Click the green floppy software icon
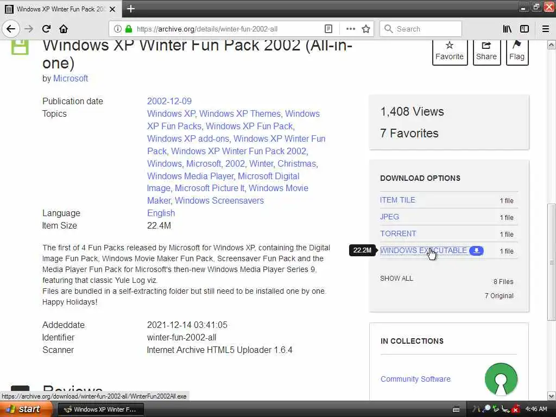 point(20,47)
